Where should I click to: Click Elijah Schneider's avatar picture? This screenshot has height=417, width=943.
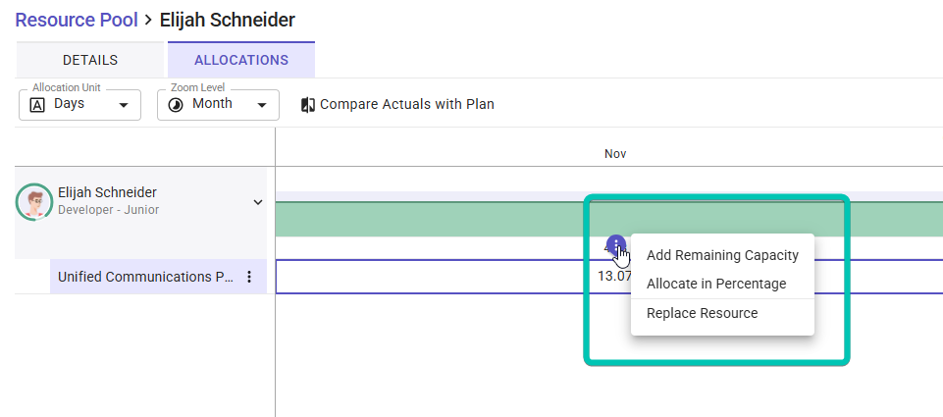coord(34,202)
